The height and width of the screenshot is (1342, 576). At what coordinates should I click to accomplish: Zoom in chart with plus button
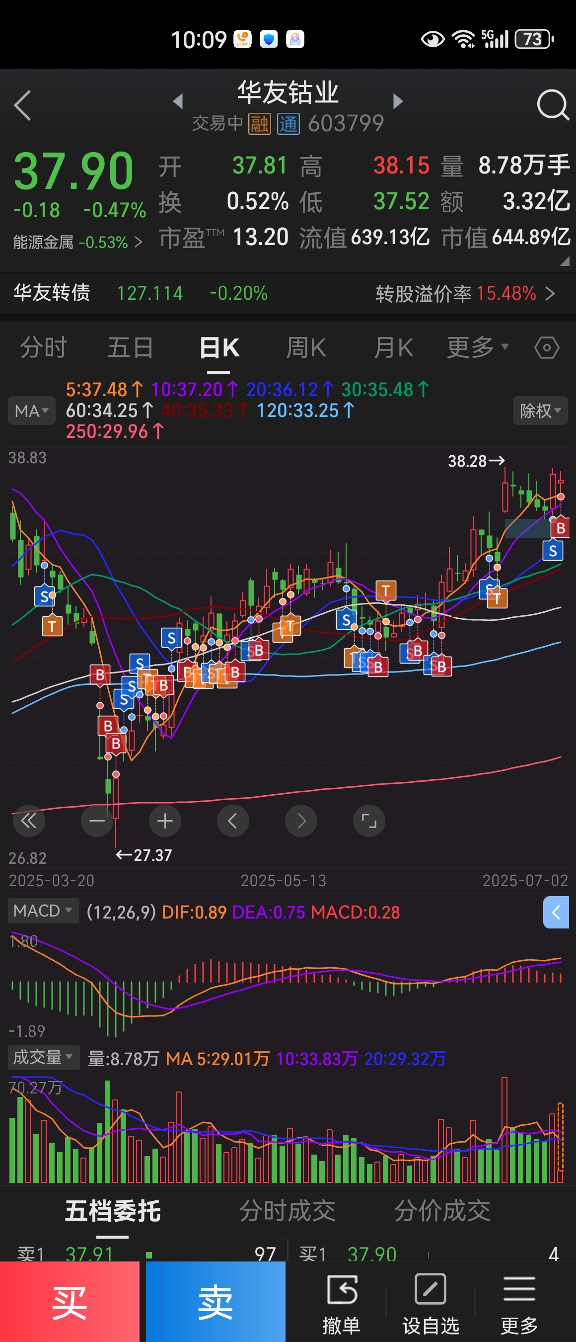165,821
